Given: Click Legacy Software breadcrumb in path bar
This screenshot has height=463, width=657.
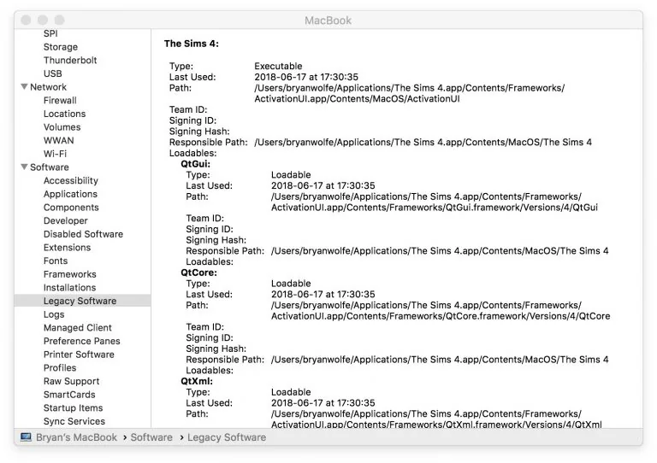Looking at the screenshot, I should [227, 437].
